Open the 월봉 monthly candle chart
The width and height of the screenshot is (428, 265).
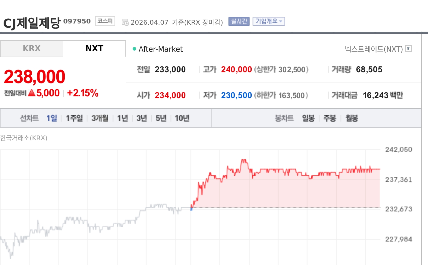click(x=351, y=118)
